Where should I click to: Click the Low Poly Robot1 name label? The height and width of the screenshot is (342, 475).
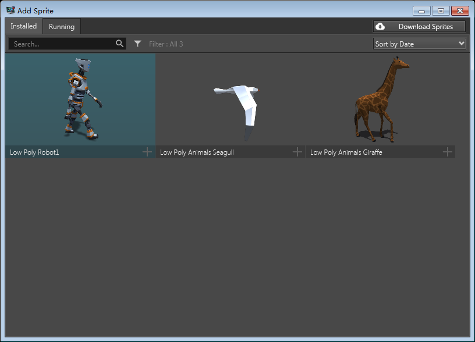tap(35, 152)
